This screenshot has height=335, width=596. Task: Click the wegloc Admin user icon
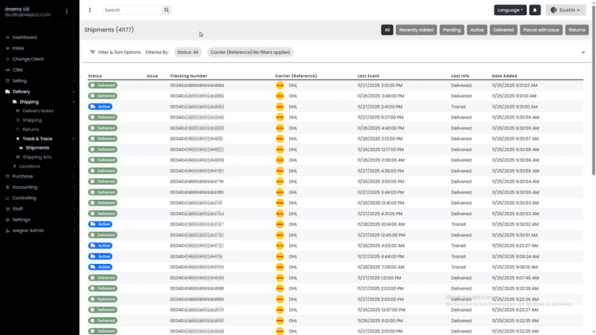tap(7, 230)
